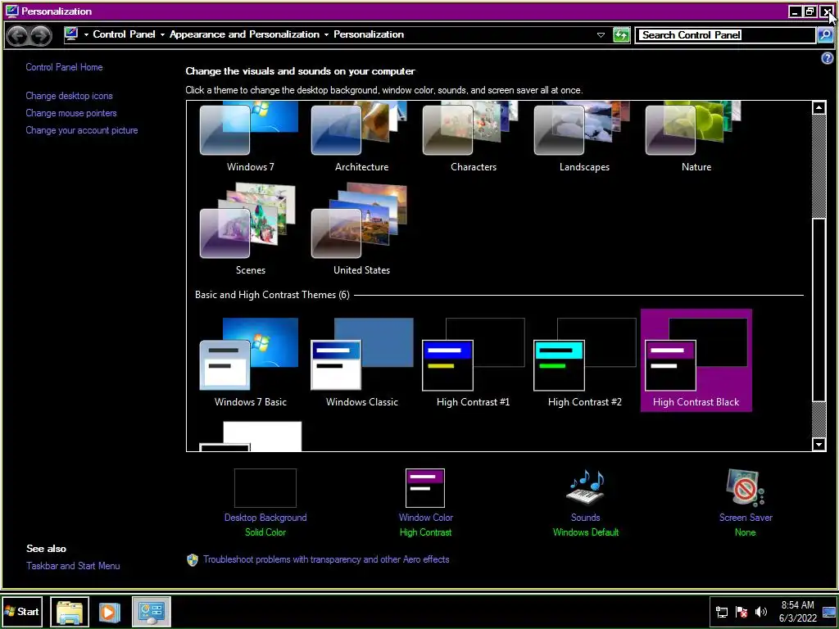Viewport: 839px width, 629px height.
Task: Choose the United States theme
Action: pyautogui.click(x=361, y=229)
